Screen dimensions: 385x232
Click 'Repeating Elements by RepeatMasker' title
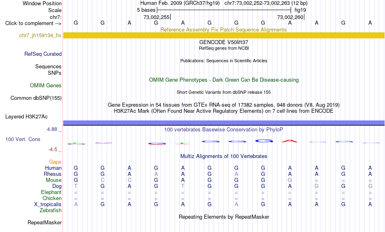coord(224,217)
